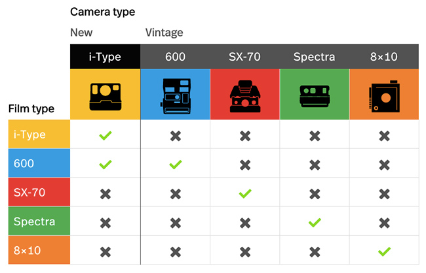Click green checkmark for 600 film, i-Type camera
Viewport: 426px width, 273px height.
pos(105,165)
